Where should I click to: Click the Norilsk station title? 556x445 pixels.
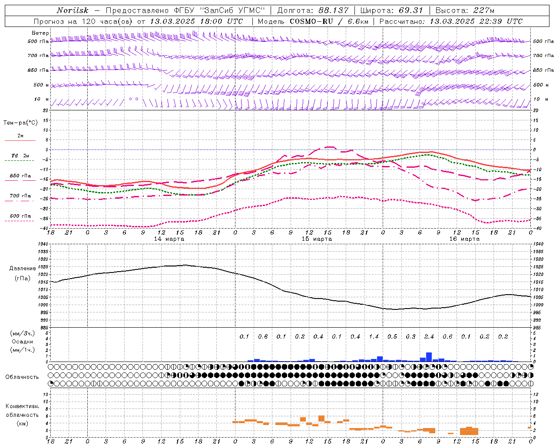coord(73,10)
